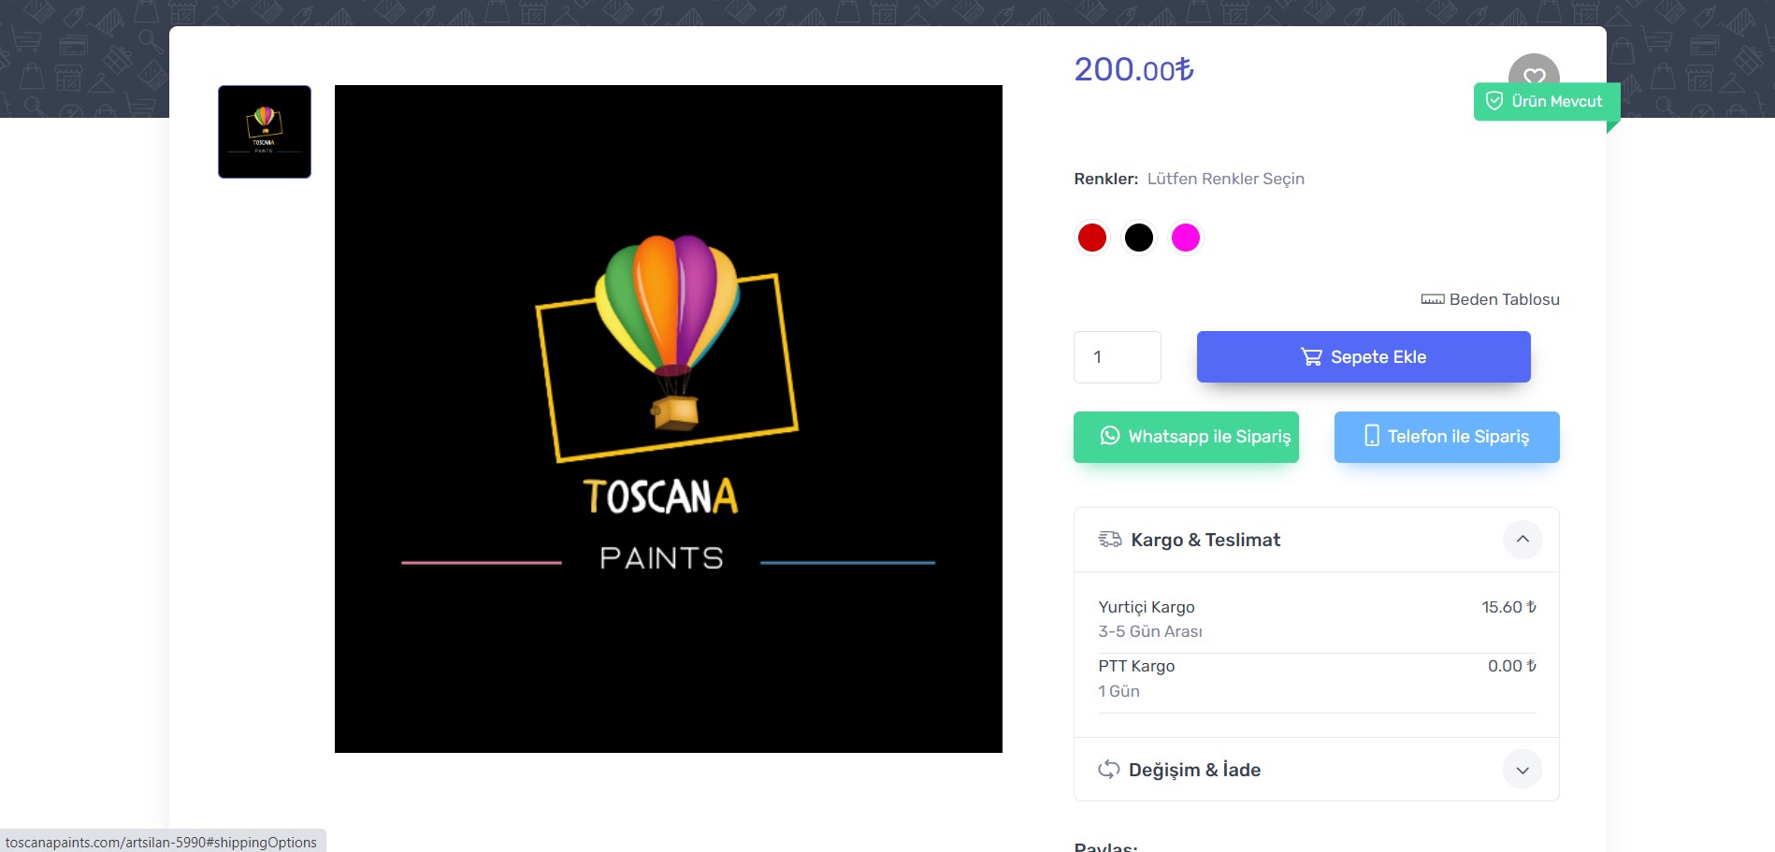Click the 15.60 ₺ shipping price
The width and height of the screenshot is (1775, 852).
(1508, 607)
